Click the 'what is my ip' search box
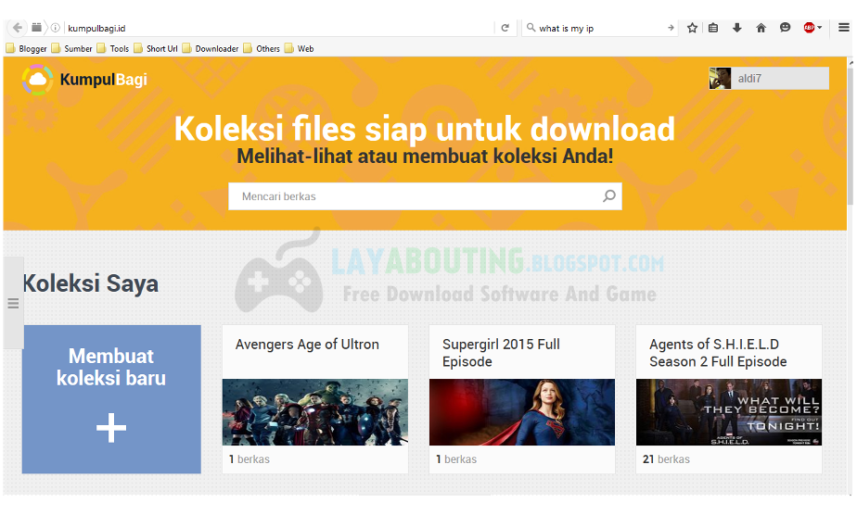The image size is (857, 515). click(601, 28)
